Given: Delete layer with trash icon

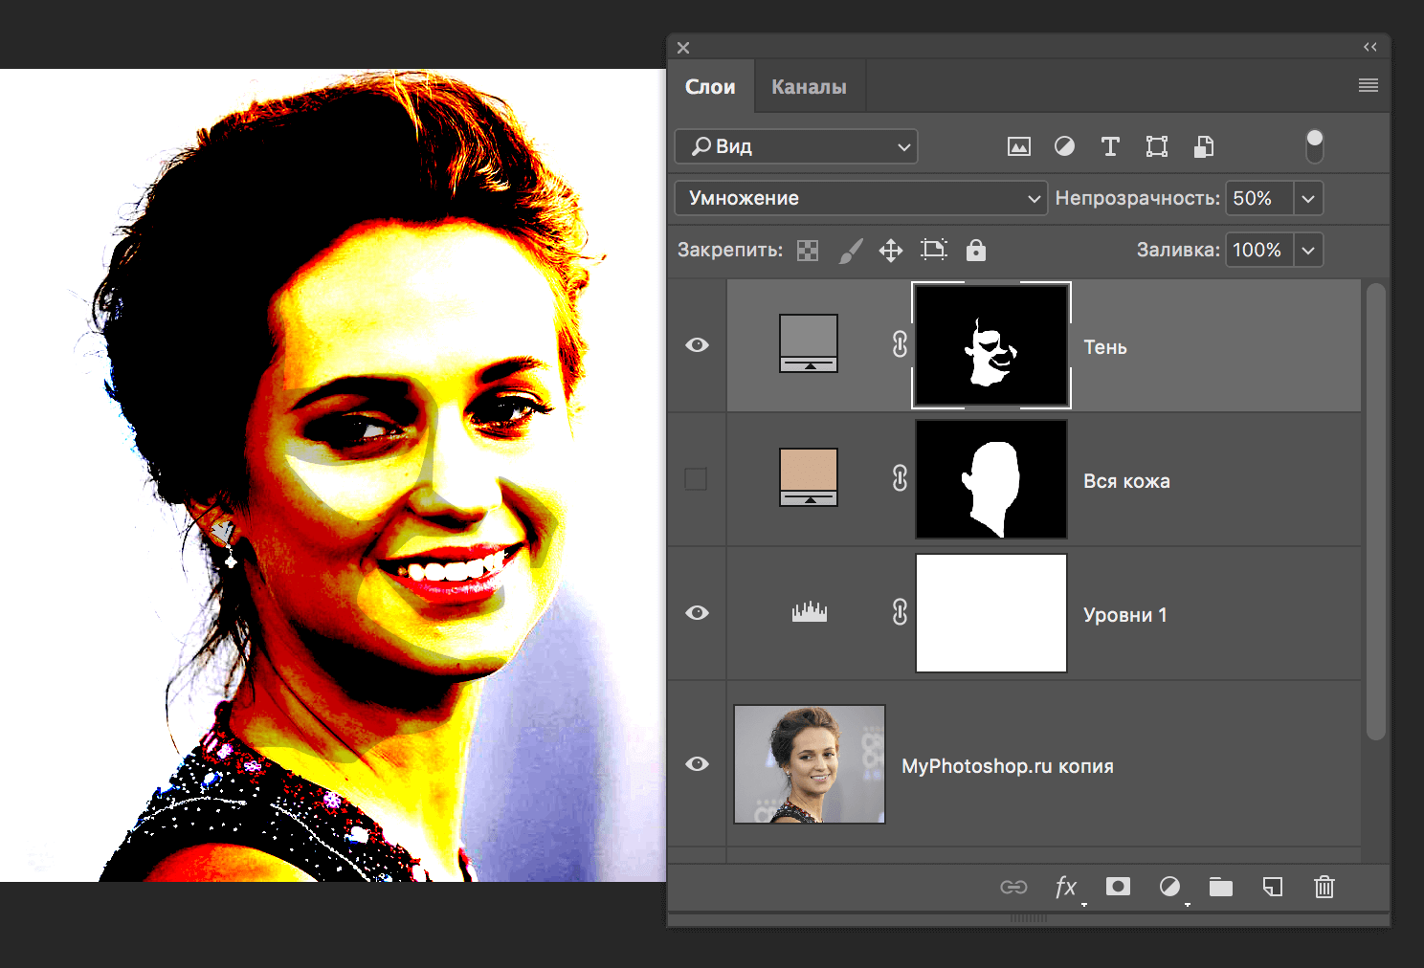Looking at the screenshot, I should pyautogui.click(x=1324, y=887).
